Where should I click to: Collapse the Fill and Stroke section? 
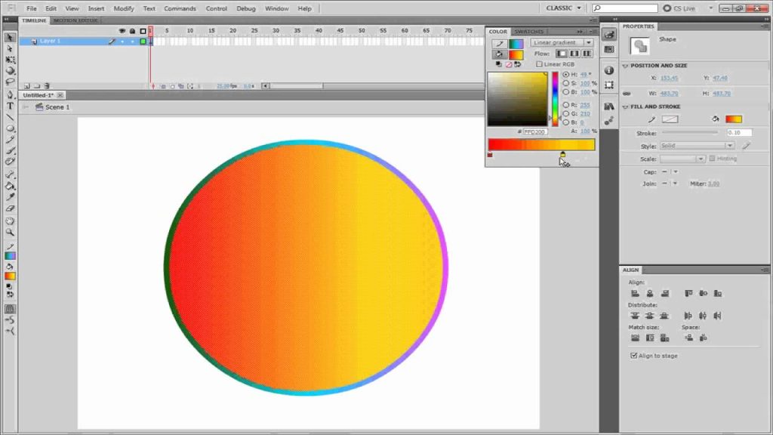point(625,106)
